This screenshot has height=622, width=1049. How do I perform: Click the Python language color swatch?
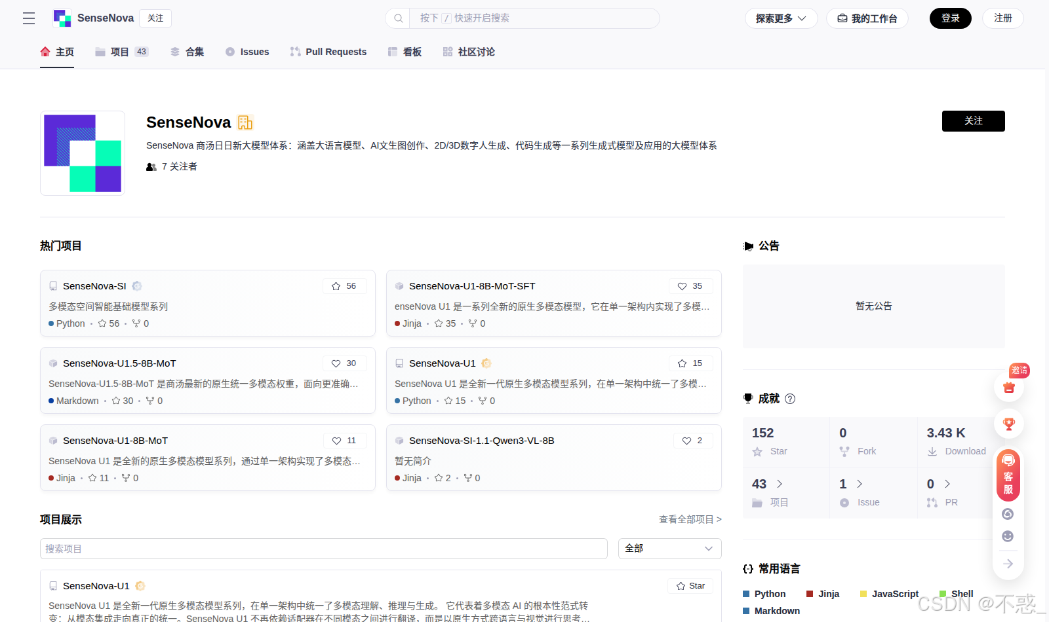(746, 594)
